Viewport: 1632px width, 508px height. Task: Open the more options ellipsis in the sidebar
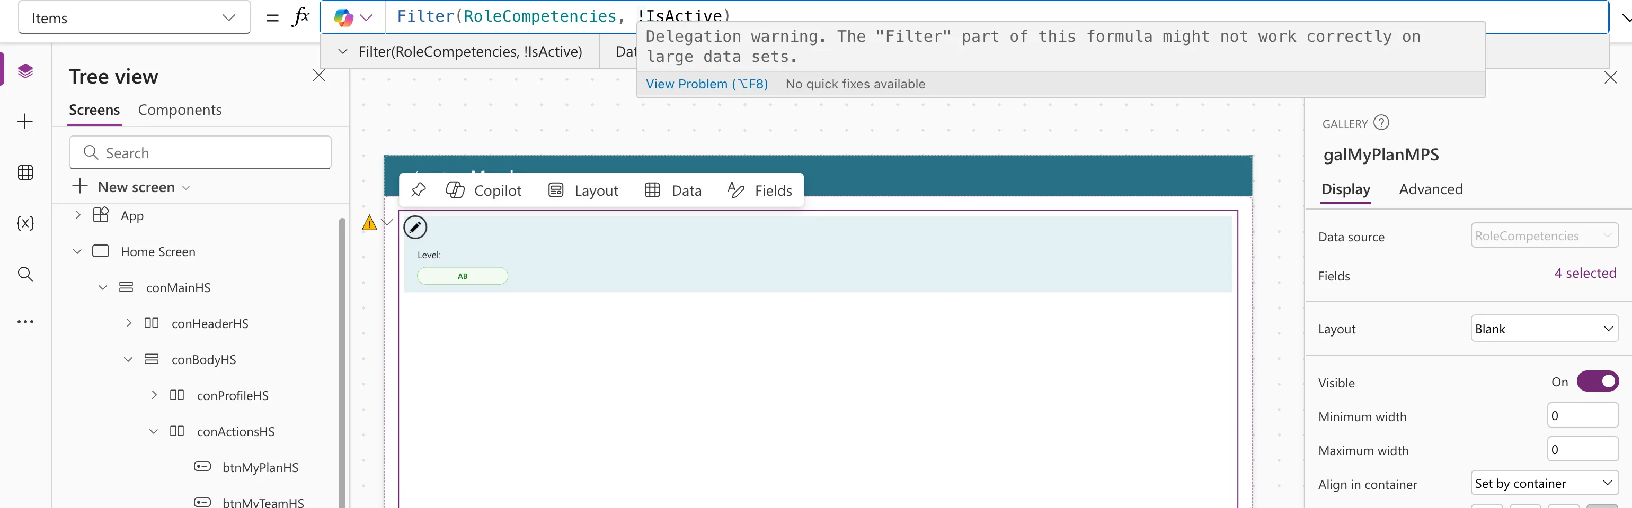tap(25, 322)
